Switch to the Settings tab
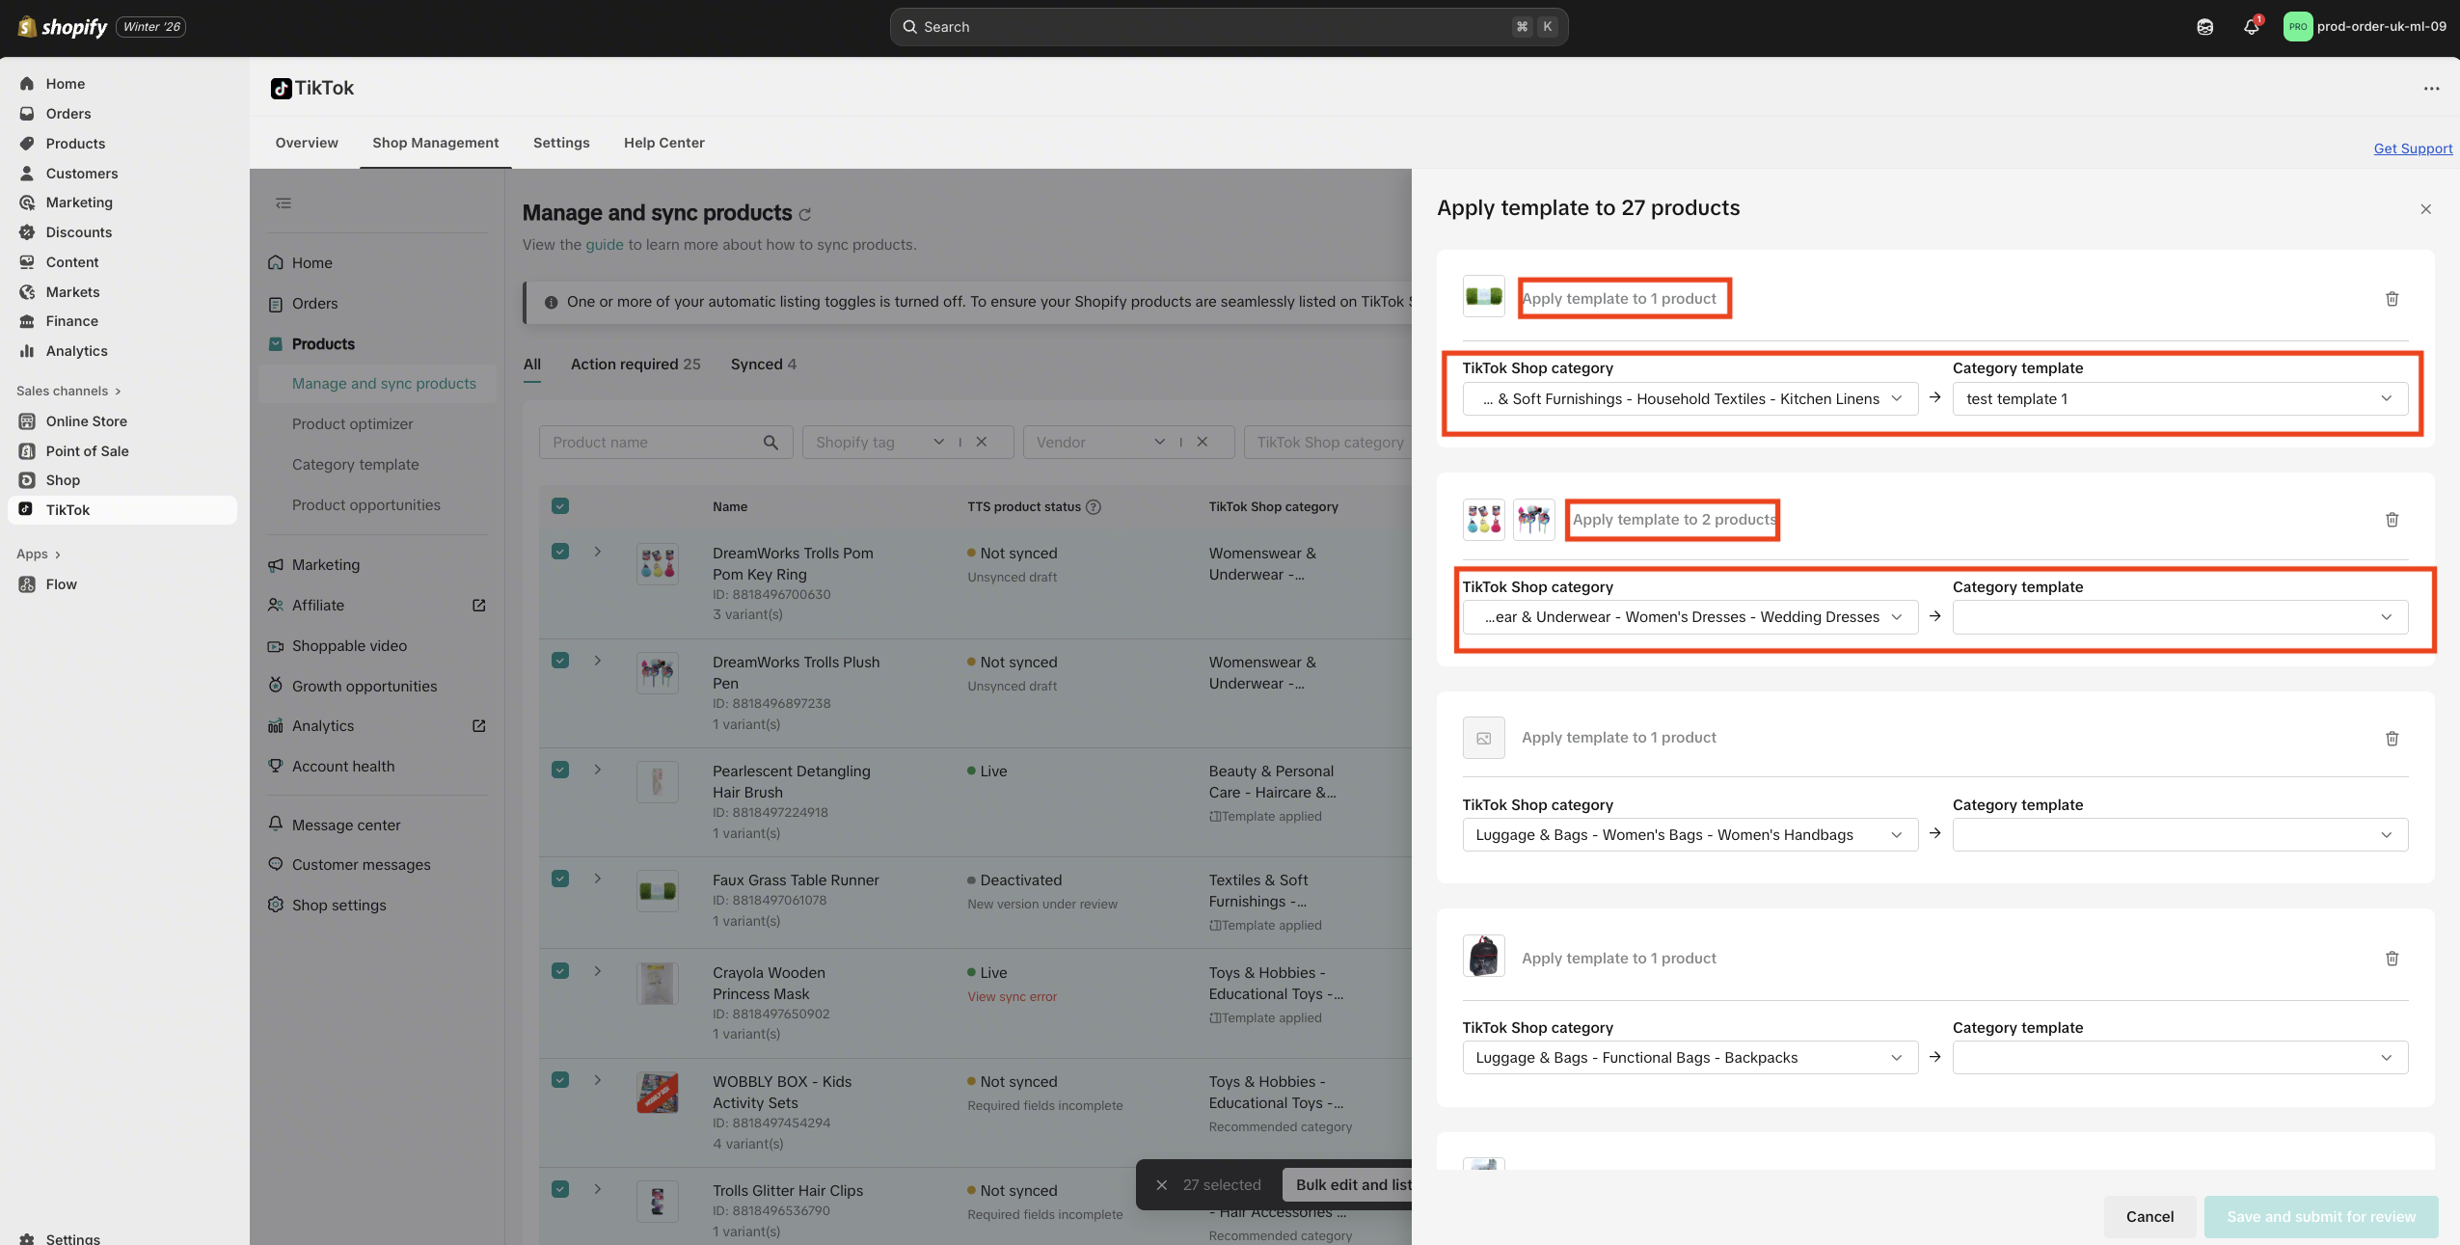 click(561, 143)
